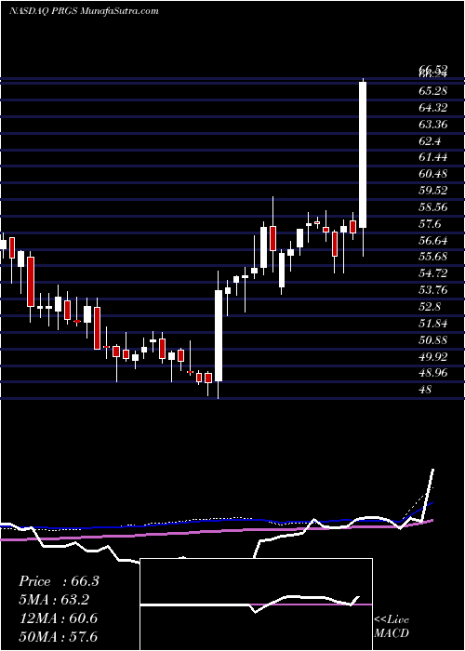Viewport: 465px width, 651px height.
Task: Click the 54.72 price axis label
Action: click(433, 273)
